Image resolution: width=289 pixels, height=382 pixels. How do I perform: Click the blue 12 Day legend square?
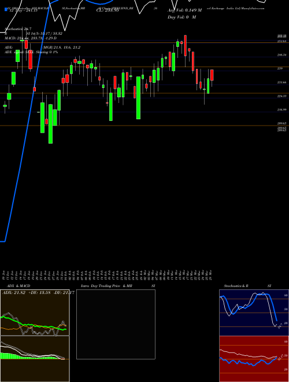coord(6,9)
